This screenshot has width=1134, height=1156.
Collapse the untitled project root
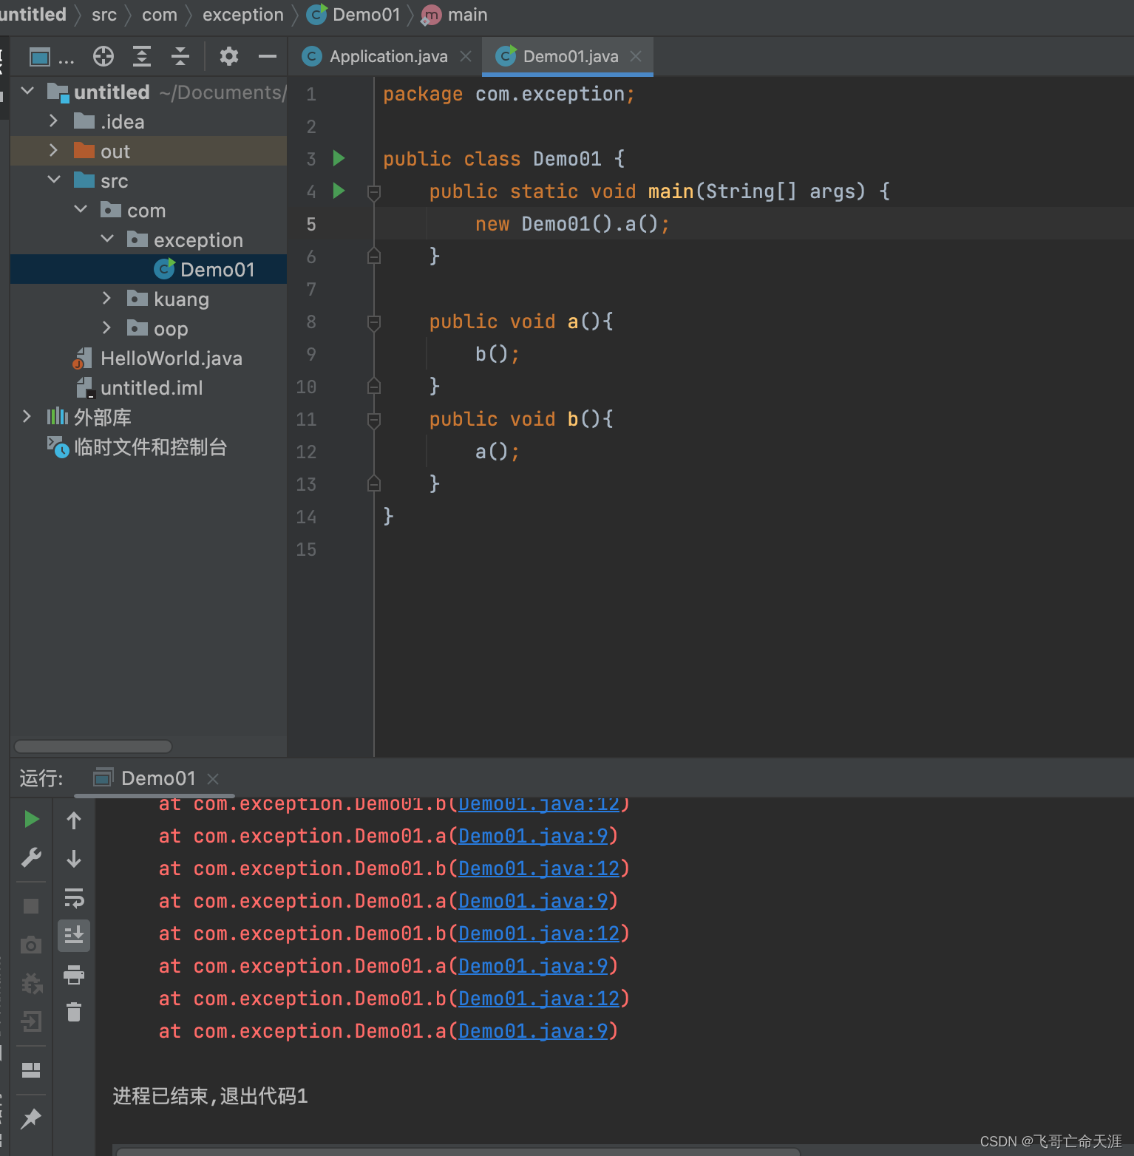(x=27, y=91)
